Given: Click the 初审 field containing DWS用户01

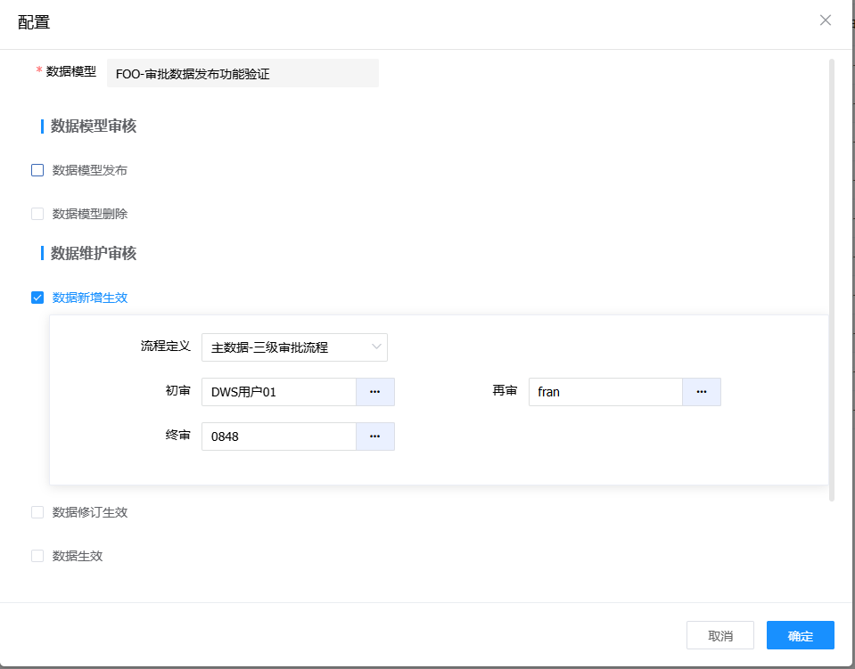Looking at the screenshot, I should [x=279, y=392].
